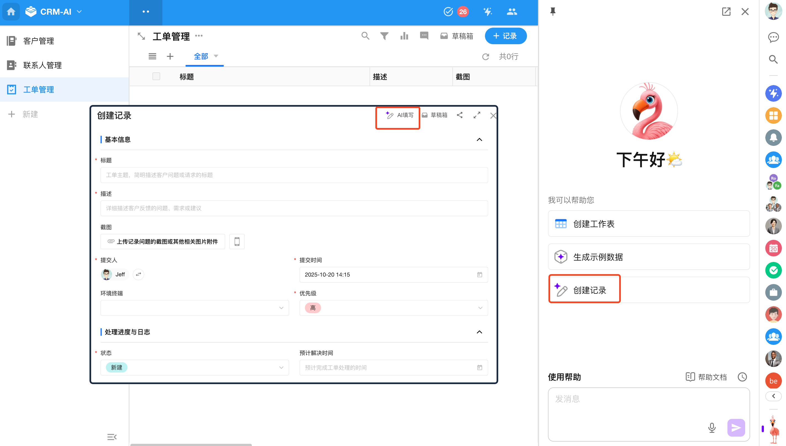
Task: Click the microphone icon in message box
Action: [712, 427]
